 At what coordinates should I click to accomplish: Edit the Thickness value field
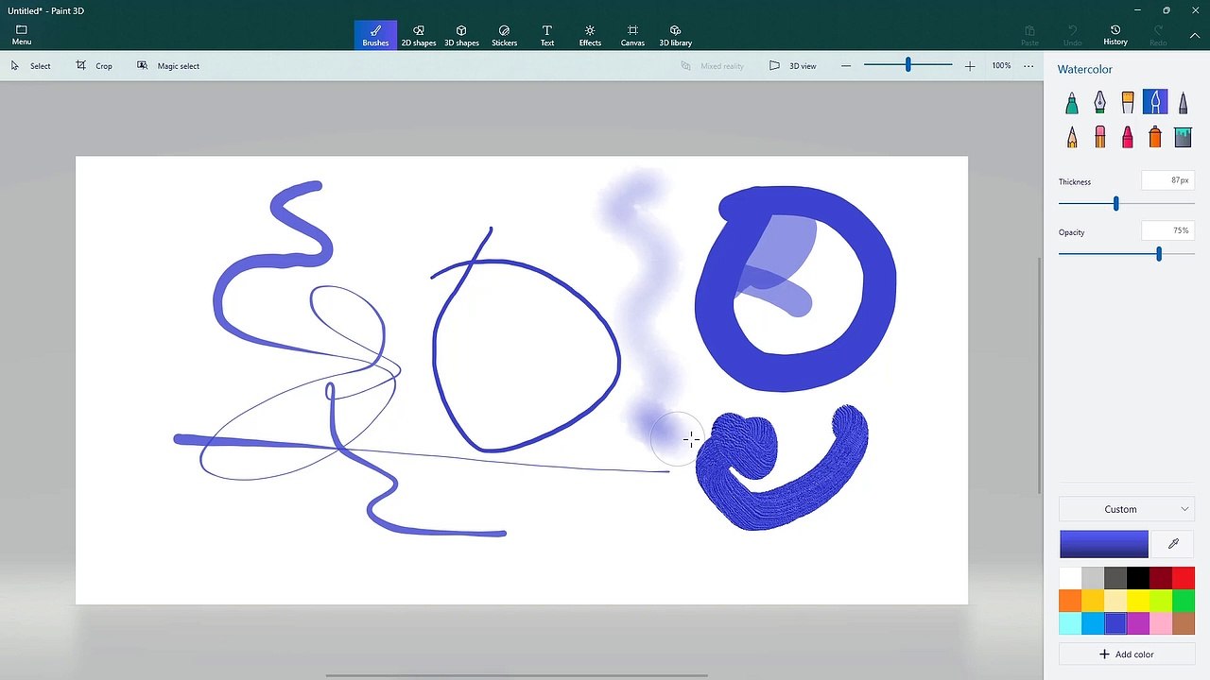(1167, 180)
